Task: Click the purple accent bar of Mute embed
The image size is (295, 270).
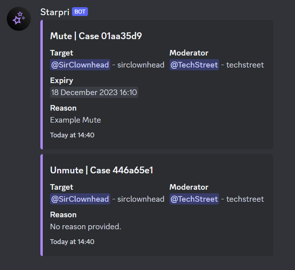Action: pos(42,85)
